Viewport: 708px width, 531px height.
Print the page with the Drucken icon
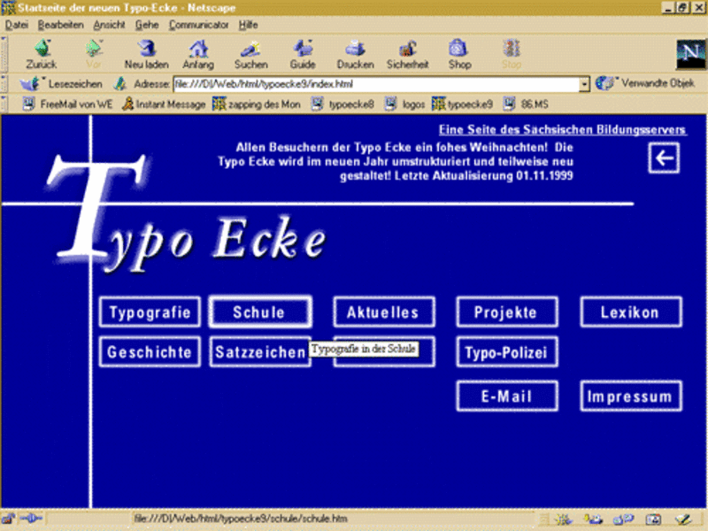(355, 48)
